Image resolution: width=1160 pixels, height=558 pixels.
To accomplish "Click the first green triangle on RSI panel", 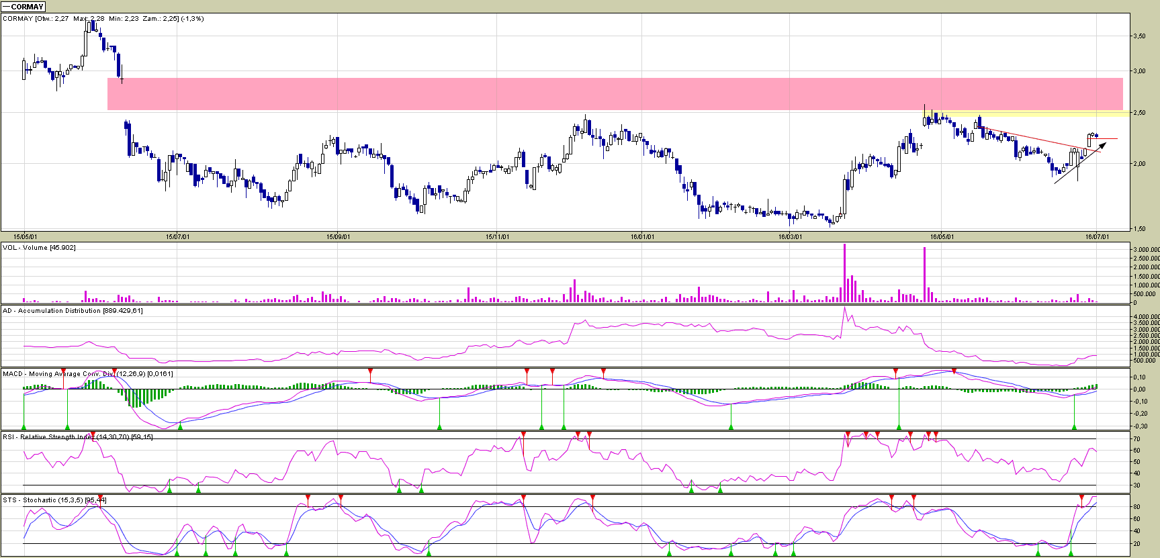I will pos(170,490).
